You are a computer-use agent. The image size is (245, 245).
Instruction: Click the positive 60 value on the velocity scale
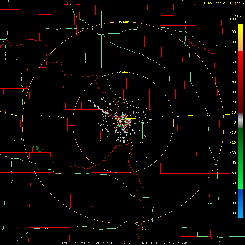click(x=234, y=62)
